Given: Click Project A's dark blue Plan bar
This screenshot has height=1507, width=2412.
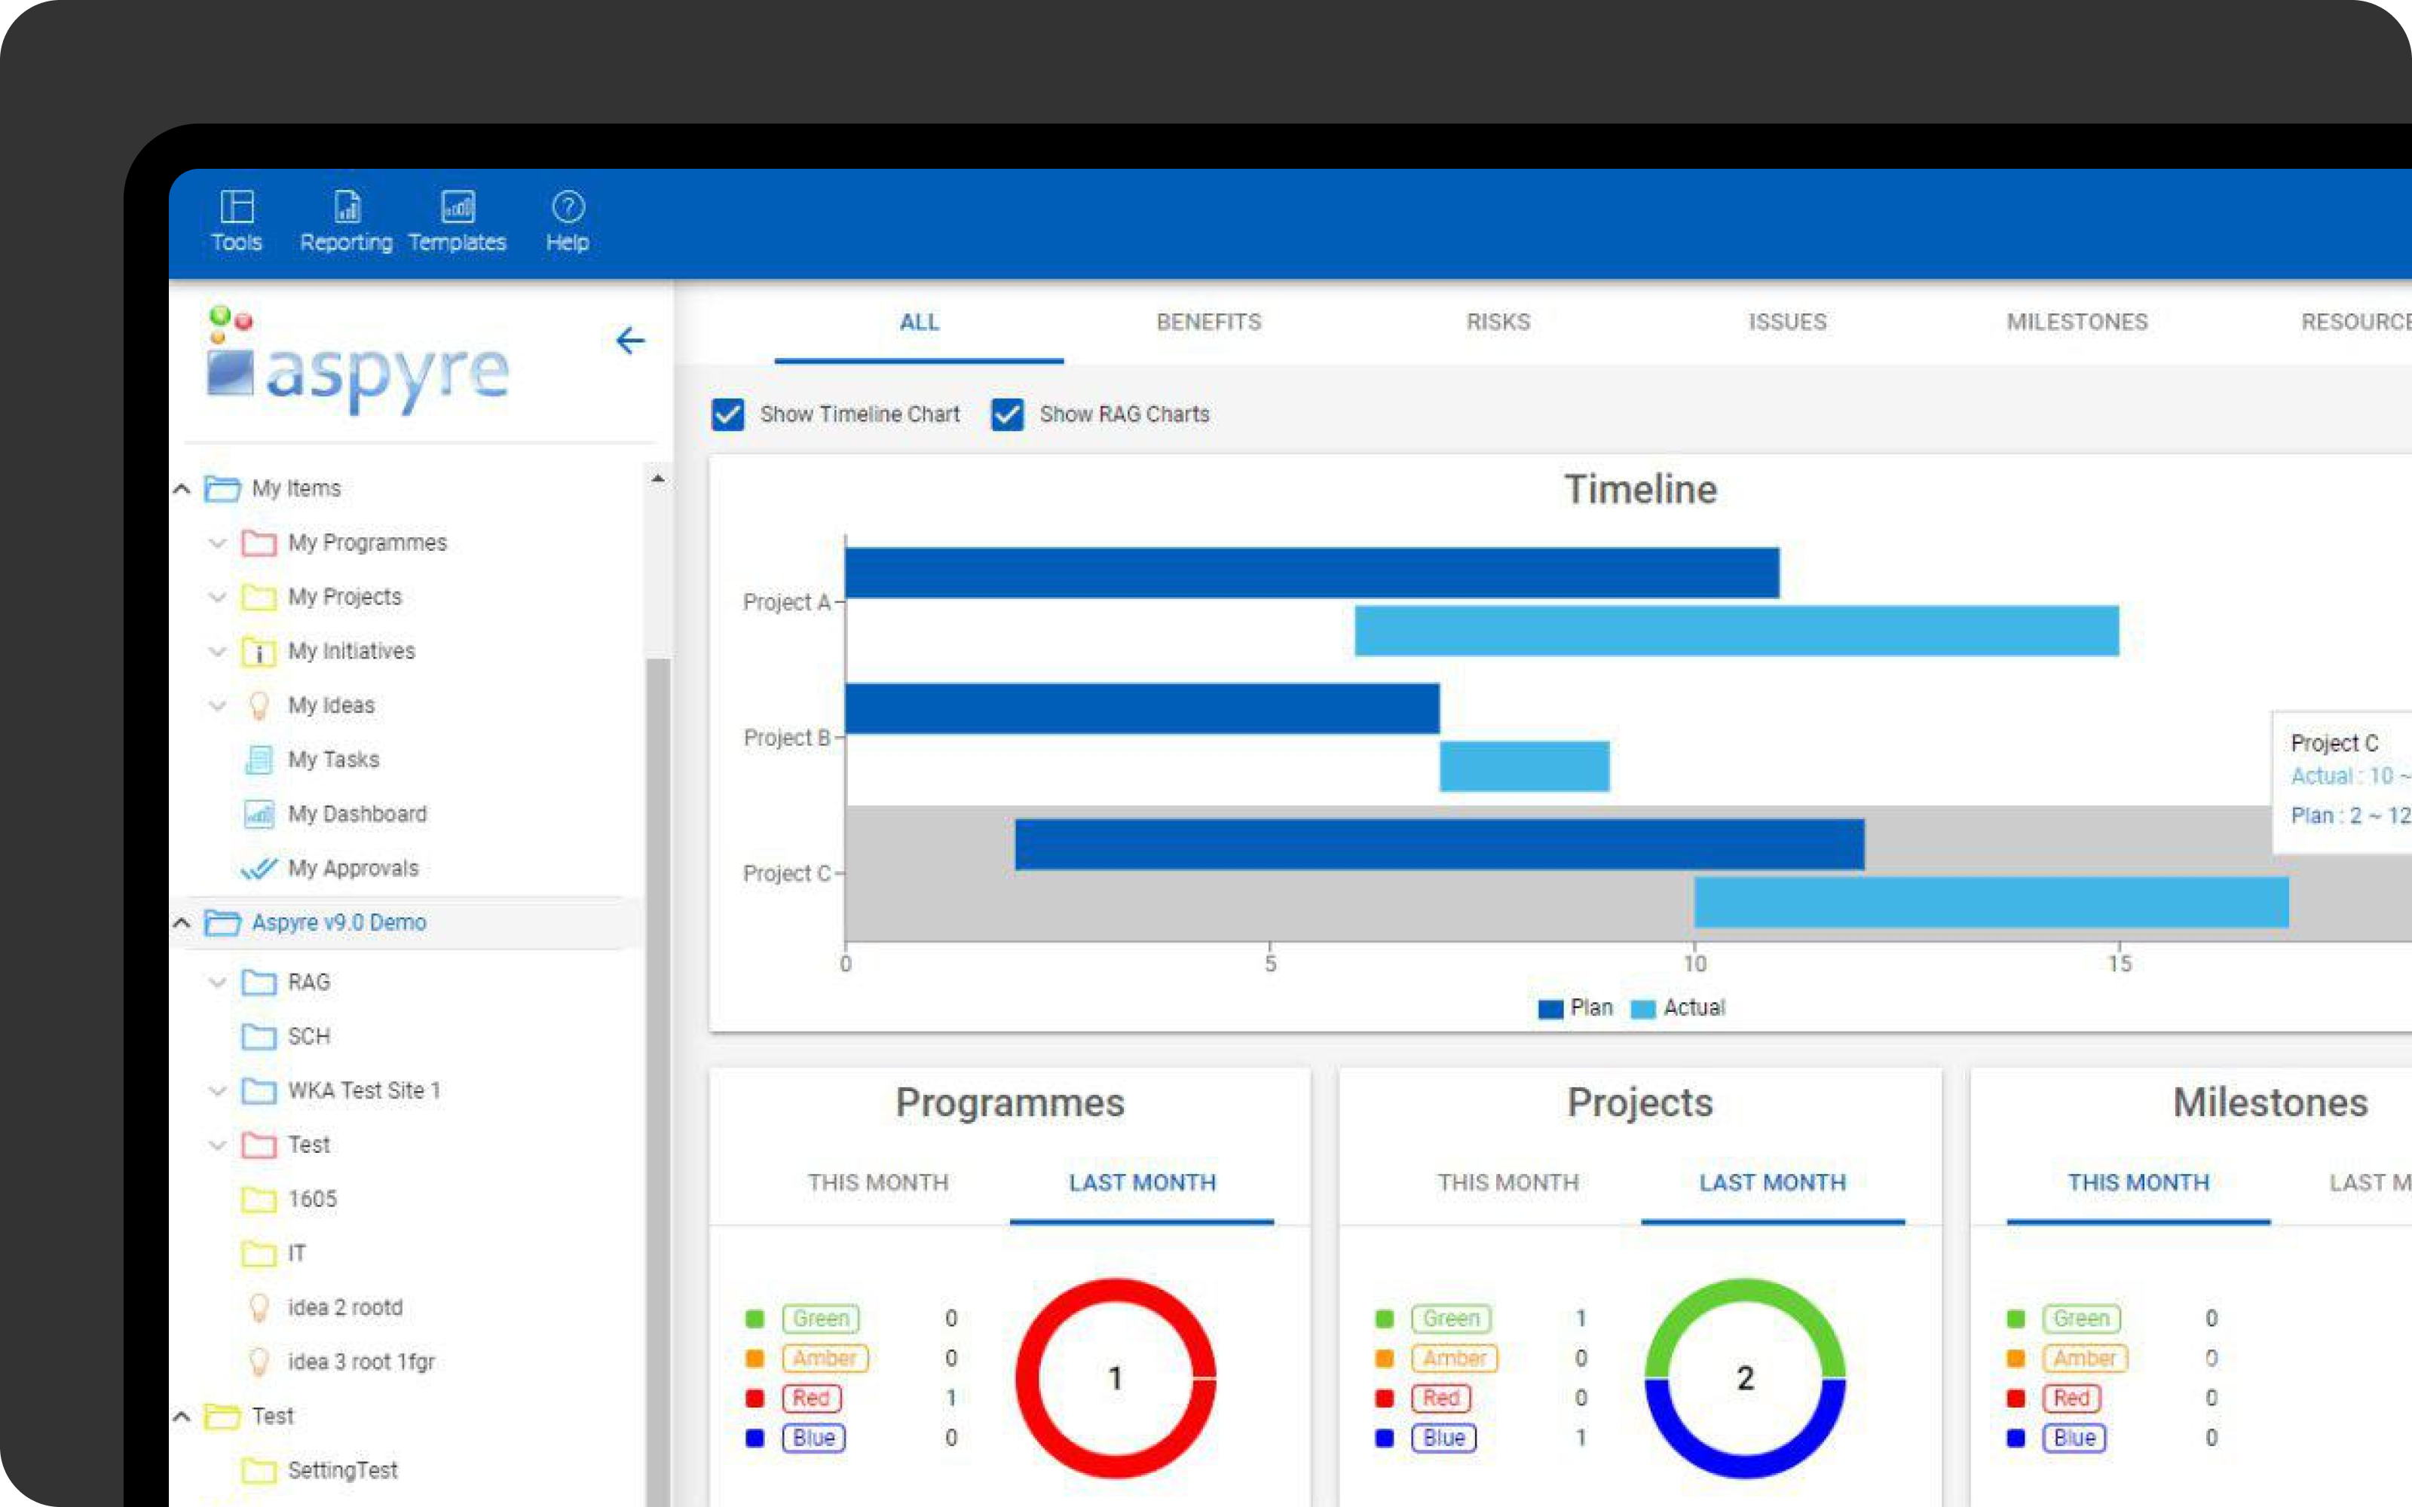Looking at the screenshot, I should pyautogui.click(x=1312, y=573).
